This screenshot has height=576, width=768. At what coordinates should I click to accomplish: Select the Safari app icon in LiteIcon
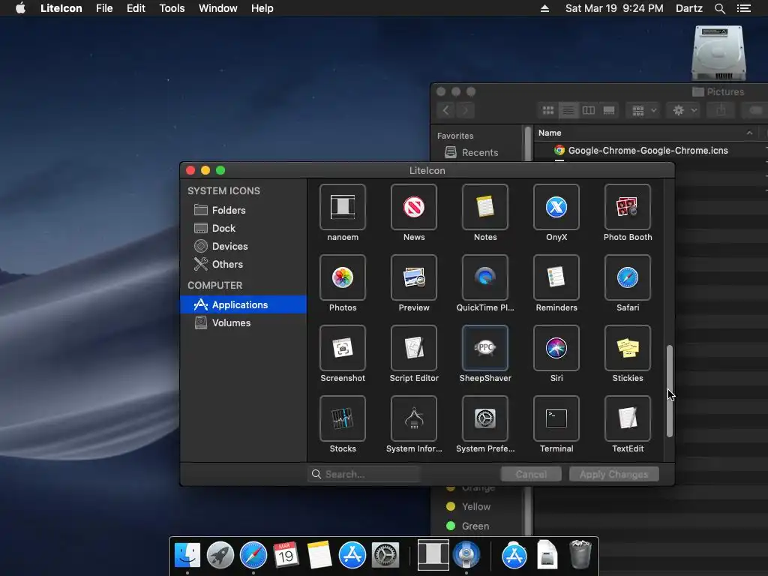pos(628,277)
